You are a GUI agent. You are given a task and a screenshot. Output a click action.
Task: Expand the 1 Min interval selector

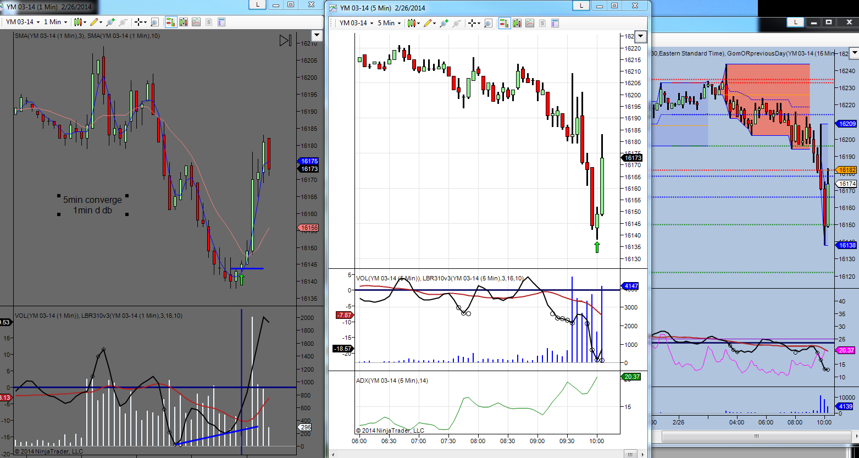click(56, 22)
